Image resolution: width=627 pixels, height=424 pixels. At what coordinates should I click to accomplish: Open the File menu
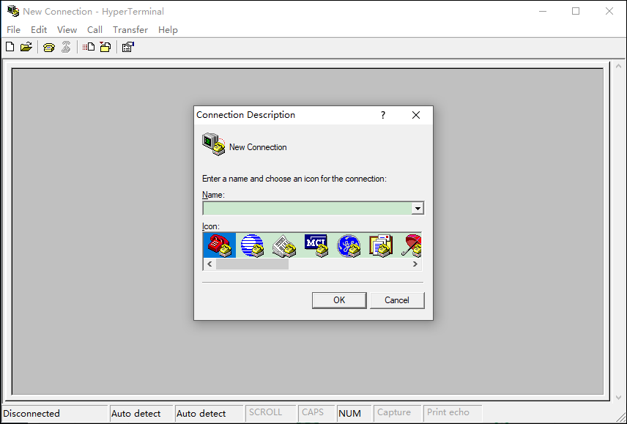pos(13,30)
